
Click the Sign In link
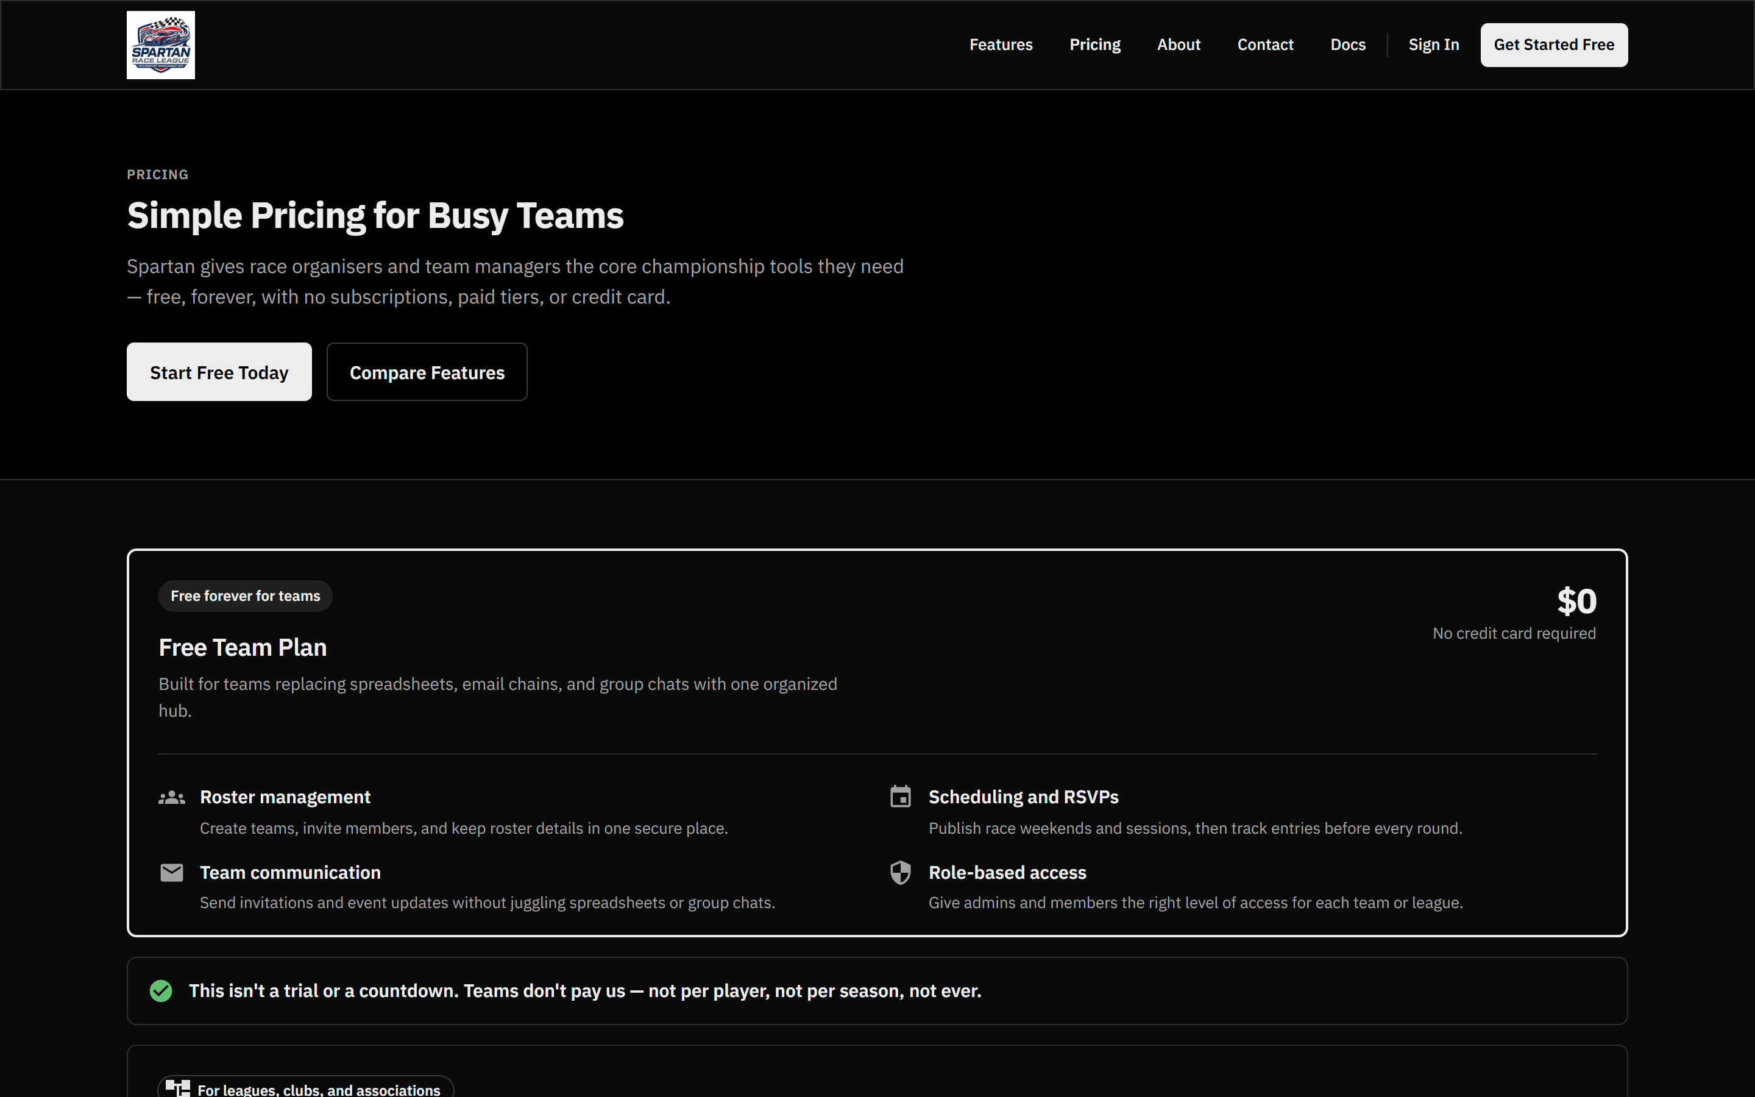tap(1434, 45)
